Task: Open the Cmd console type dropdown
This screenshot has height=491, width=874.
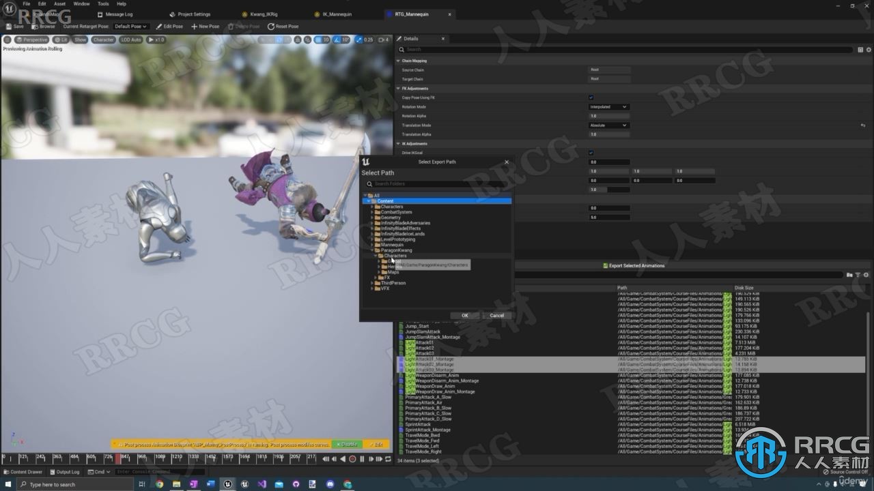Action: [99, 472]
